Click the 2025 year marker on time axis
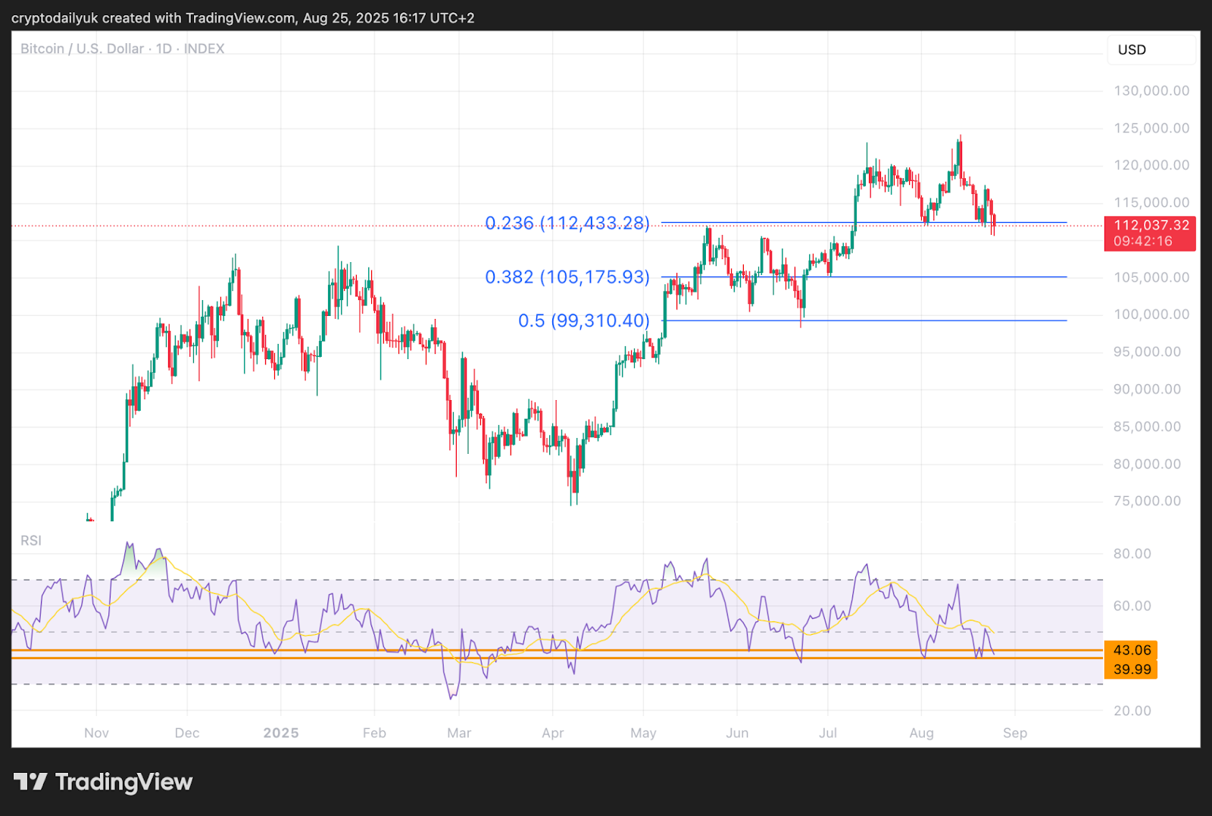Screen dimensions: 1212x816 (x=281, y=733)
